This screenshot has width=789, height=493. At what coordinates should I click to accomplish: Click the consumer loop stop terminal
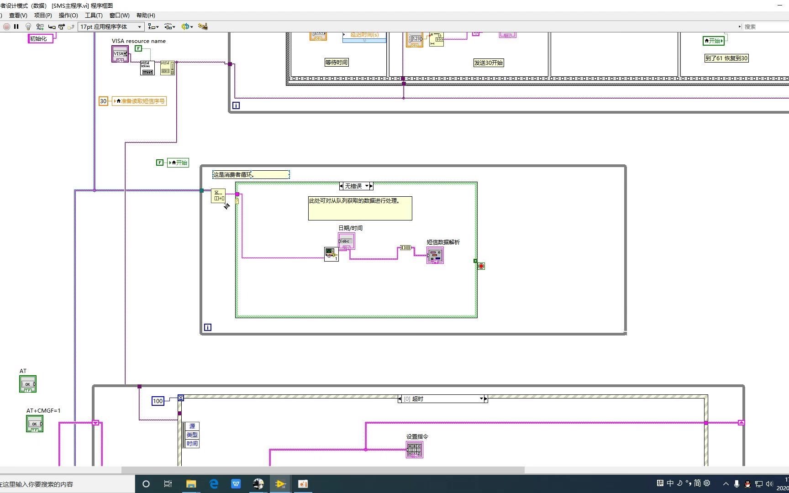pos(481,266)
